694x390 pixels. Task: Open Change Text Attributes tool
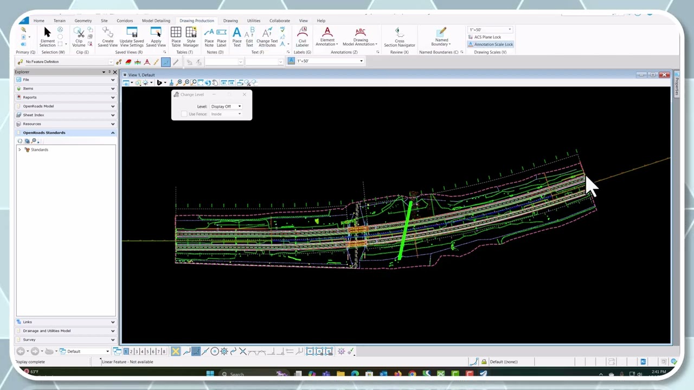point(267,37)
